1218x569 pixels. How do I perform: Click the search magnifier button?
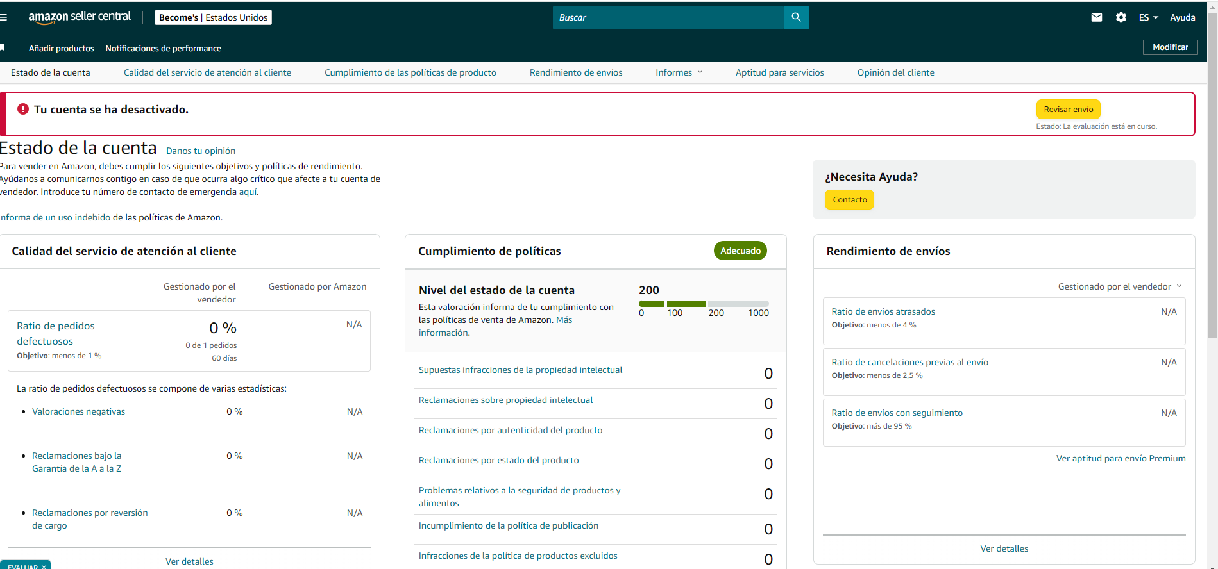coord(796,17)
